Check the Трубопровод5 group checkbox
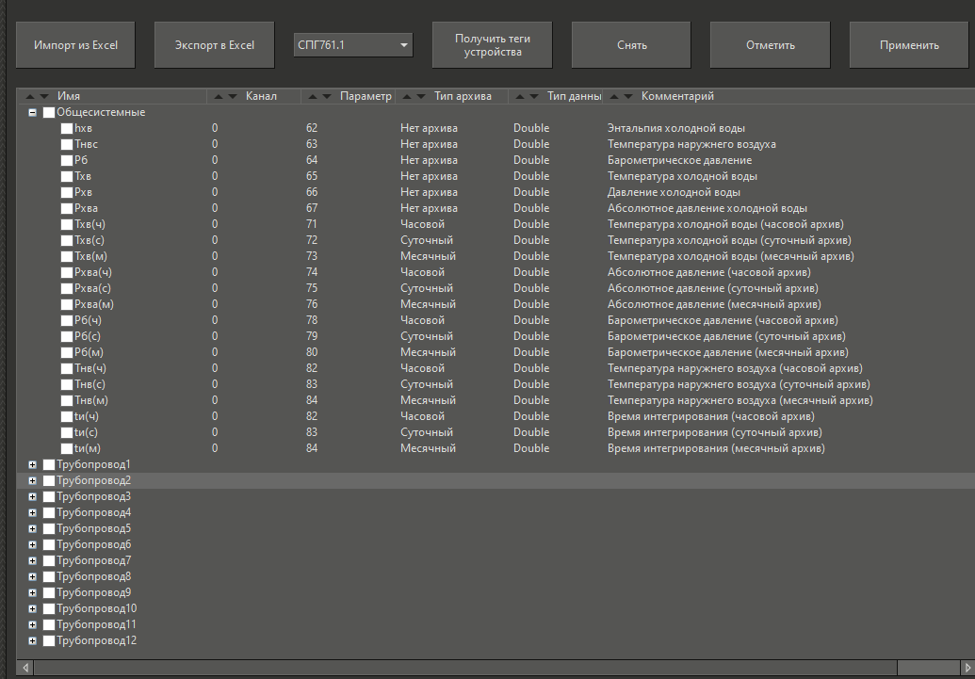This screenshot has height=679, width=975. point(49,528)
